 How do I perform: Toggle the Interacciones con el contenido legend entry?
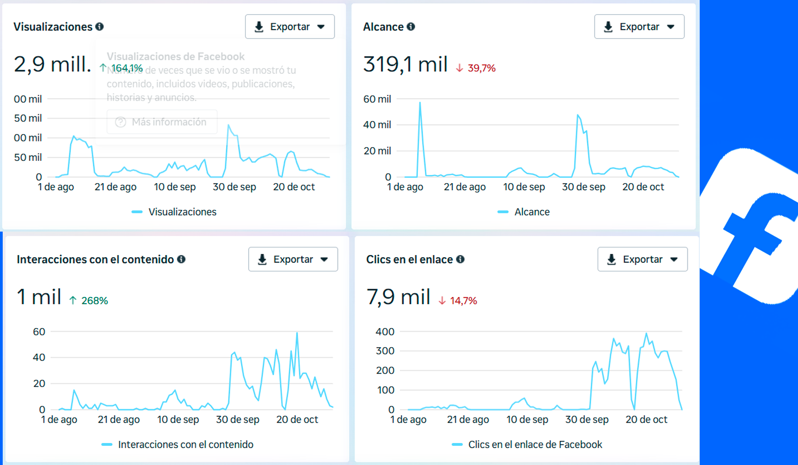tap(178, 445)
